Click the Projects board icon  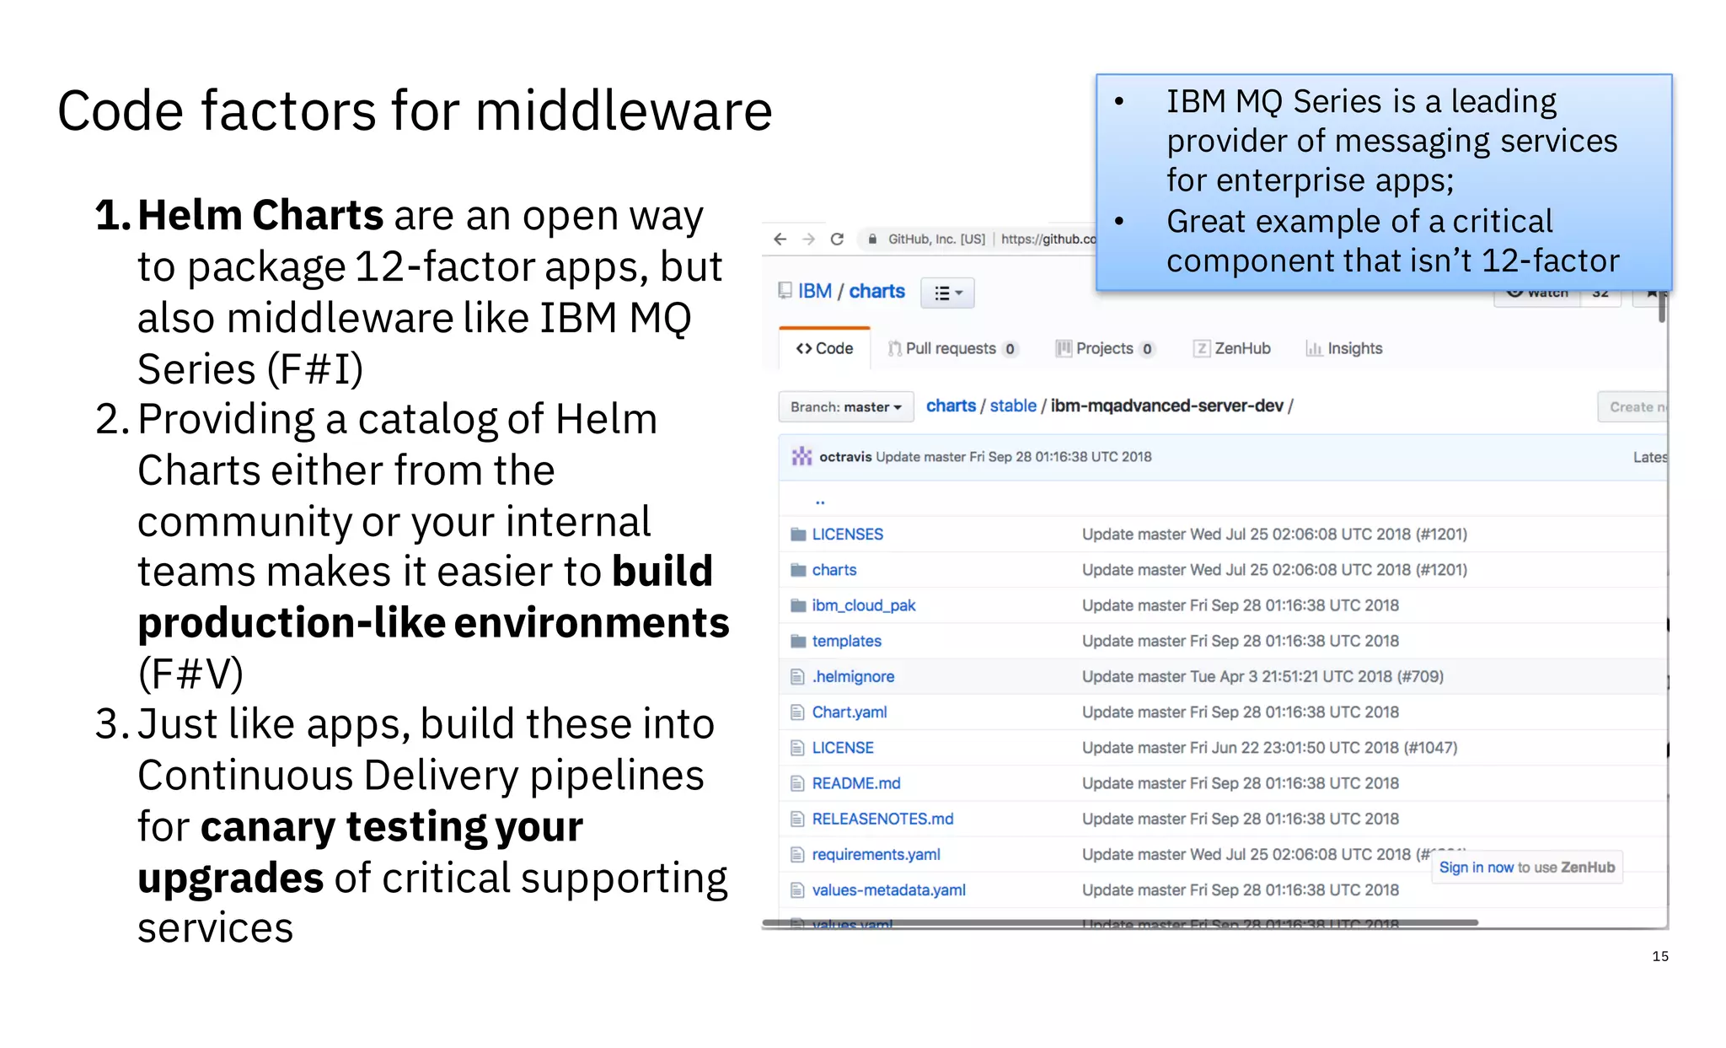click(1064, 348)
